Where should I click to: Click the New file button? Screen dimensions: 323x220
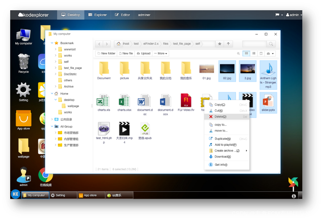[126, 54]
